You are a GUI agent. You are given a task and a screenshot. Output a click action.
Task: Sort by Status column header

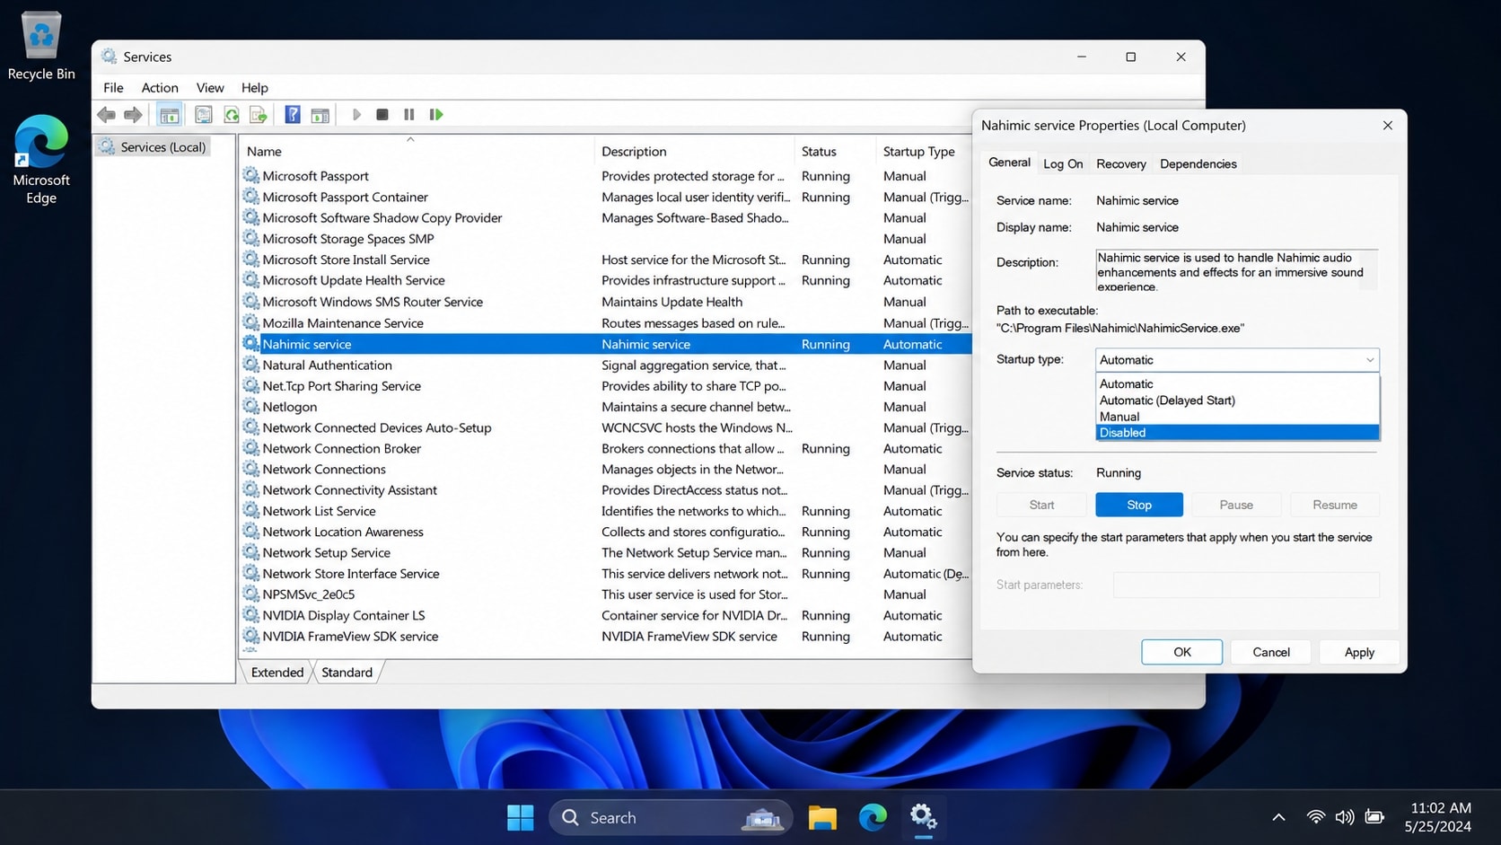[835, 152]
